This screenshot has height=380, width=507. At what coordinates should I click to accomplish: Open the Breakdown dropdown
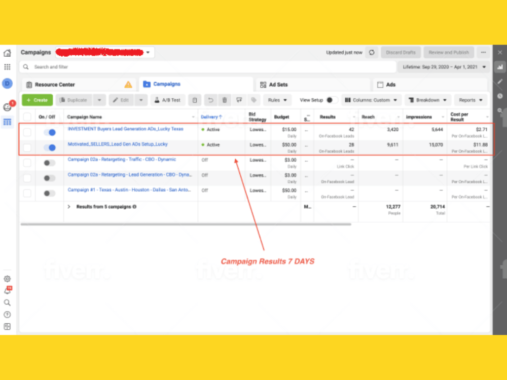point(427,100)
